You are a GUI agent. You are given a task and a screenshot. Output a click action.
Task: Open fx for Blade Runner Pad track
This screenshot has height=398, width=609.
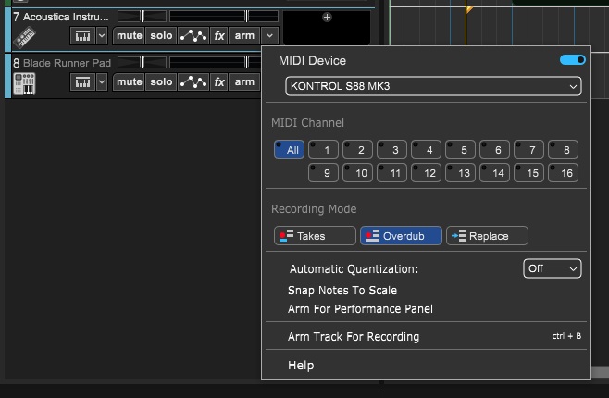pos(219,82)
